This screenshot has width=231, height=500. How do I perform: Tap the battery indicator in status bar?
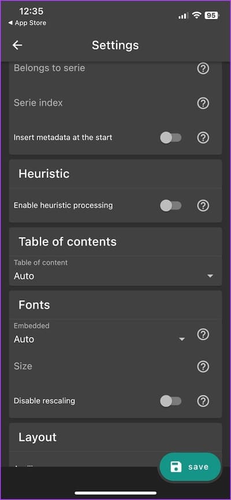(x=212, y=15)
